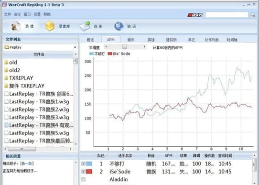The image size is (259, 185).
Task: Click the 不够打 legend entry above chart
Action: pyautogui.click(x=97, y=54)
